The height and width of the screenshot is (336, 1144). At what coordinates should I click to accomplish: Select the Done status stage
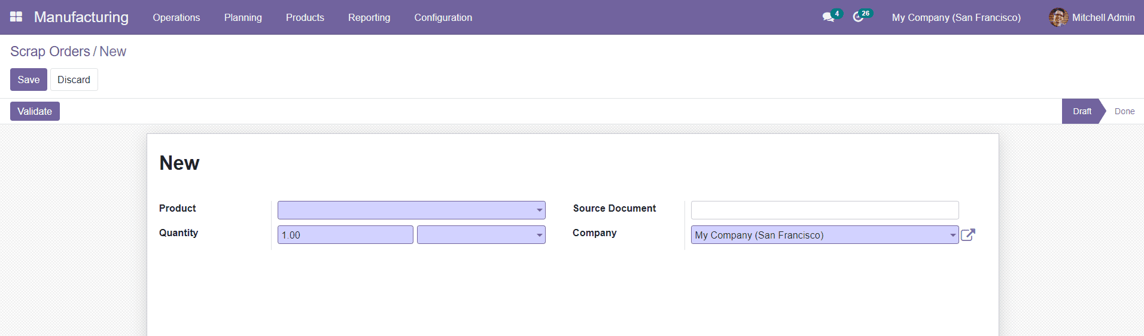(x=1124, y=111)
